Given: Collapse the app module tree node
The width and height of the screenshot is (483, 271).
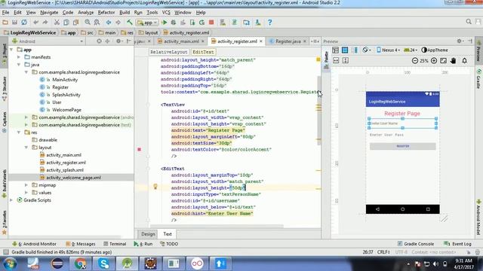Looking at the screenshot, I should pyautogui.click(x=11, y=50).
